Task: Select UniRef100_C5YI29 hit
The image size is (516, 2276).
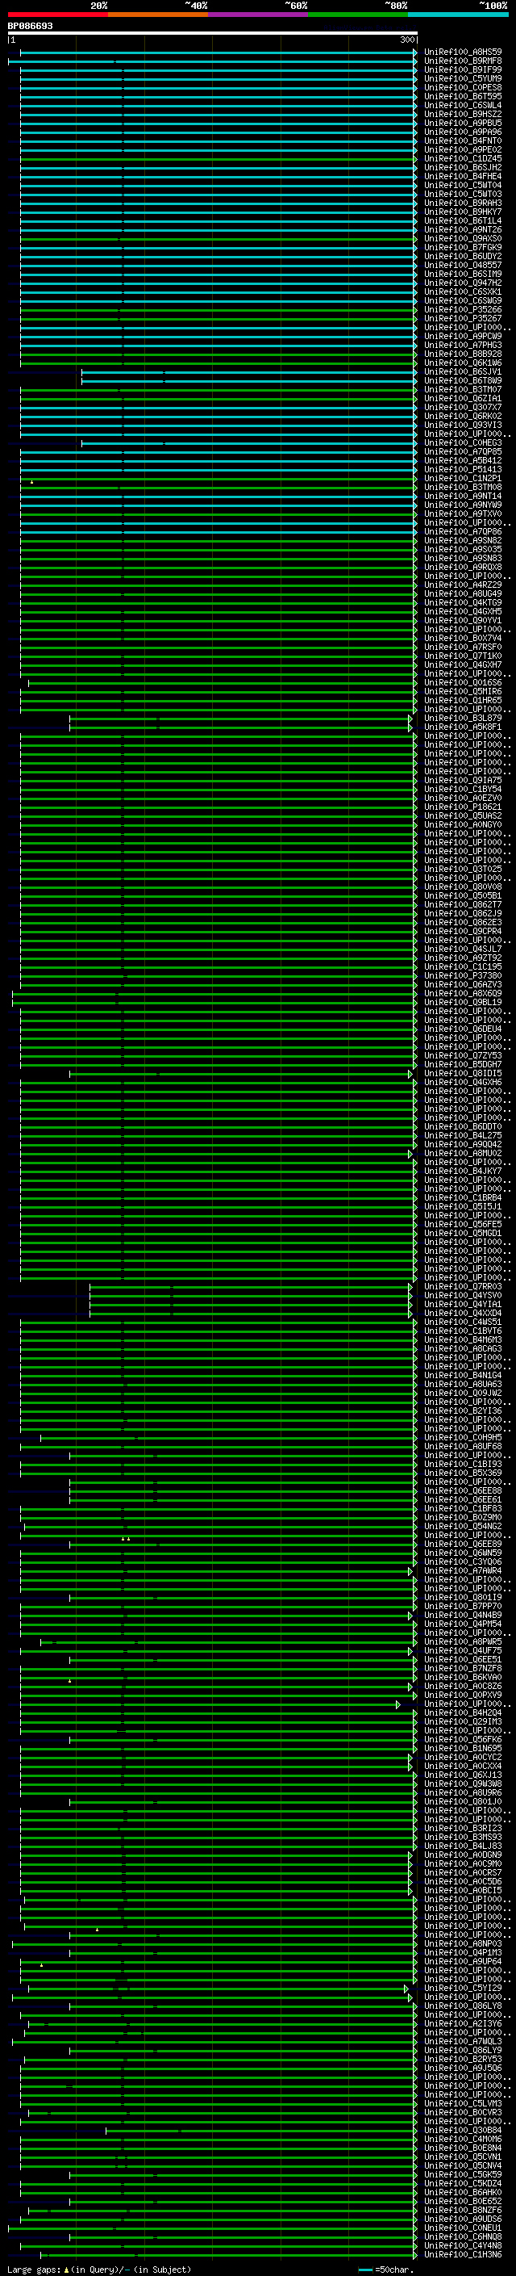Action: pos(463,1988)
